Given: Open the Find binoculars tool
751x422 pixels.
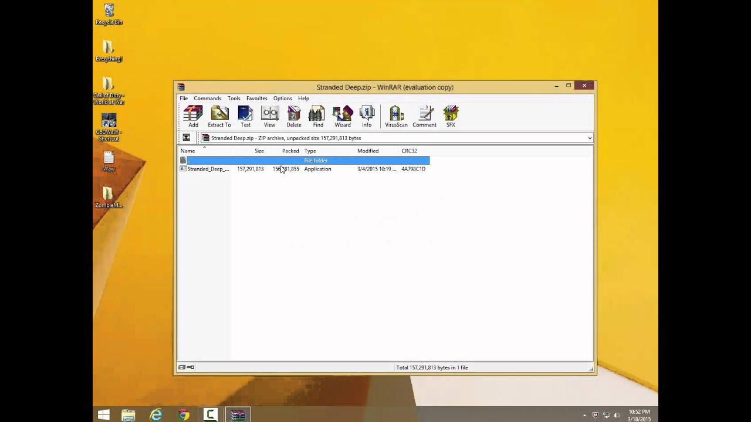Looking at the screenshot, I should point(317,117).
